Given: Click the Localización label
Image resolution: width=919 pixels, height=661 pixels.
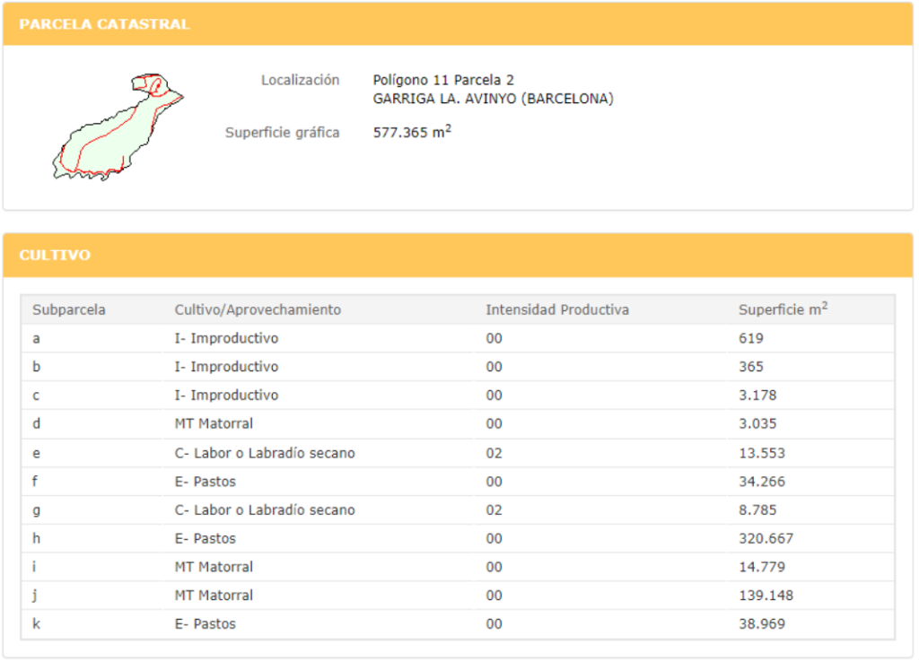Looking at the screenshot, I should 300,80.
